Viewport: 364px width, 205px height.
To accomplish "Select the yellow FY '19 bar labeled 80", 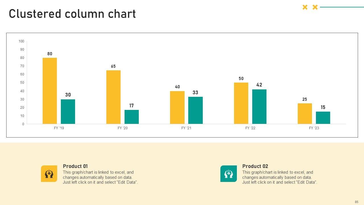I will click(50, 91).
